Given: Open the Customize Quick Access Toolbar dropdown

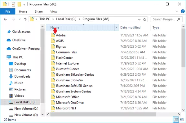Looking at the screenshot, I should pyautogui.click(x=24, y=5).
